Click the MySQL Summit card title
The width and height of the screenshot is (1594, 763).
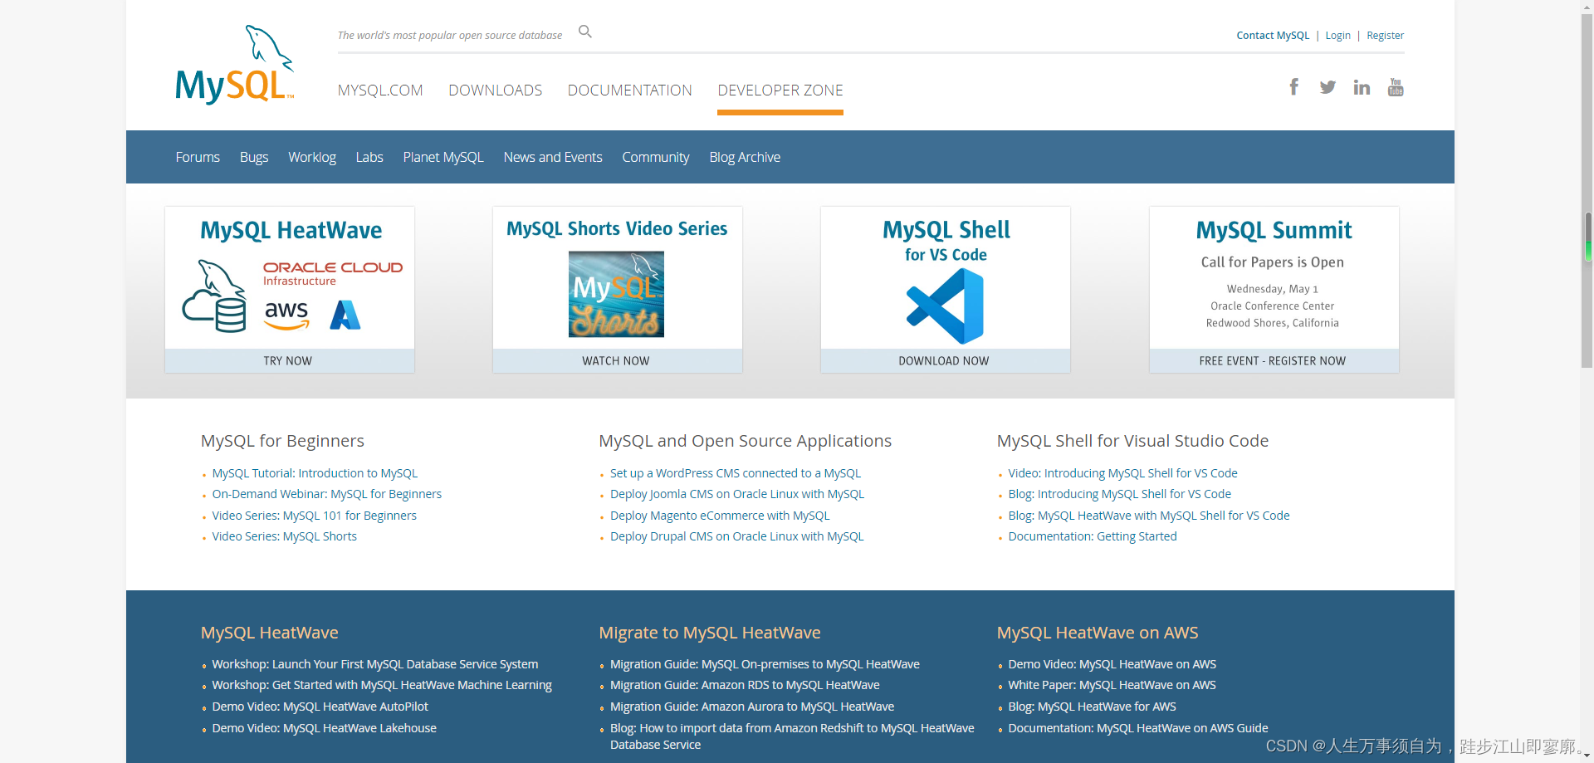click(1274, 230)
